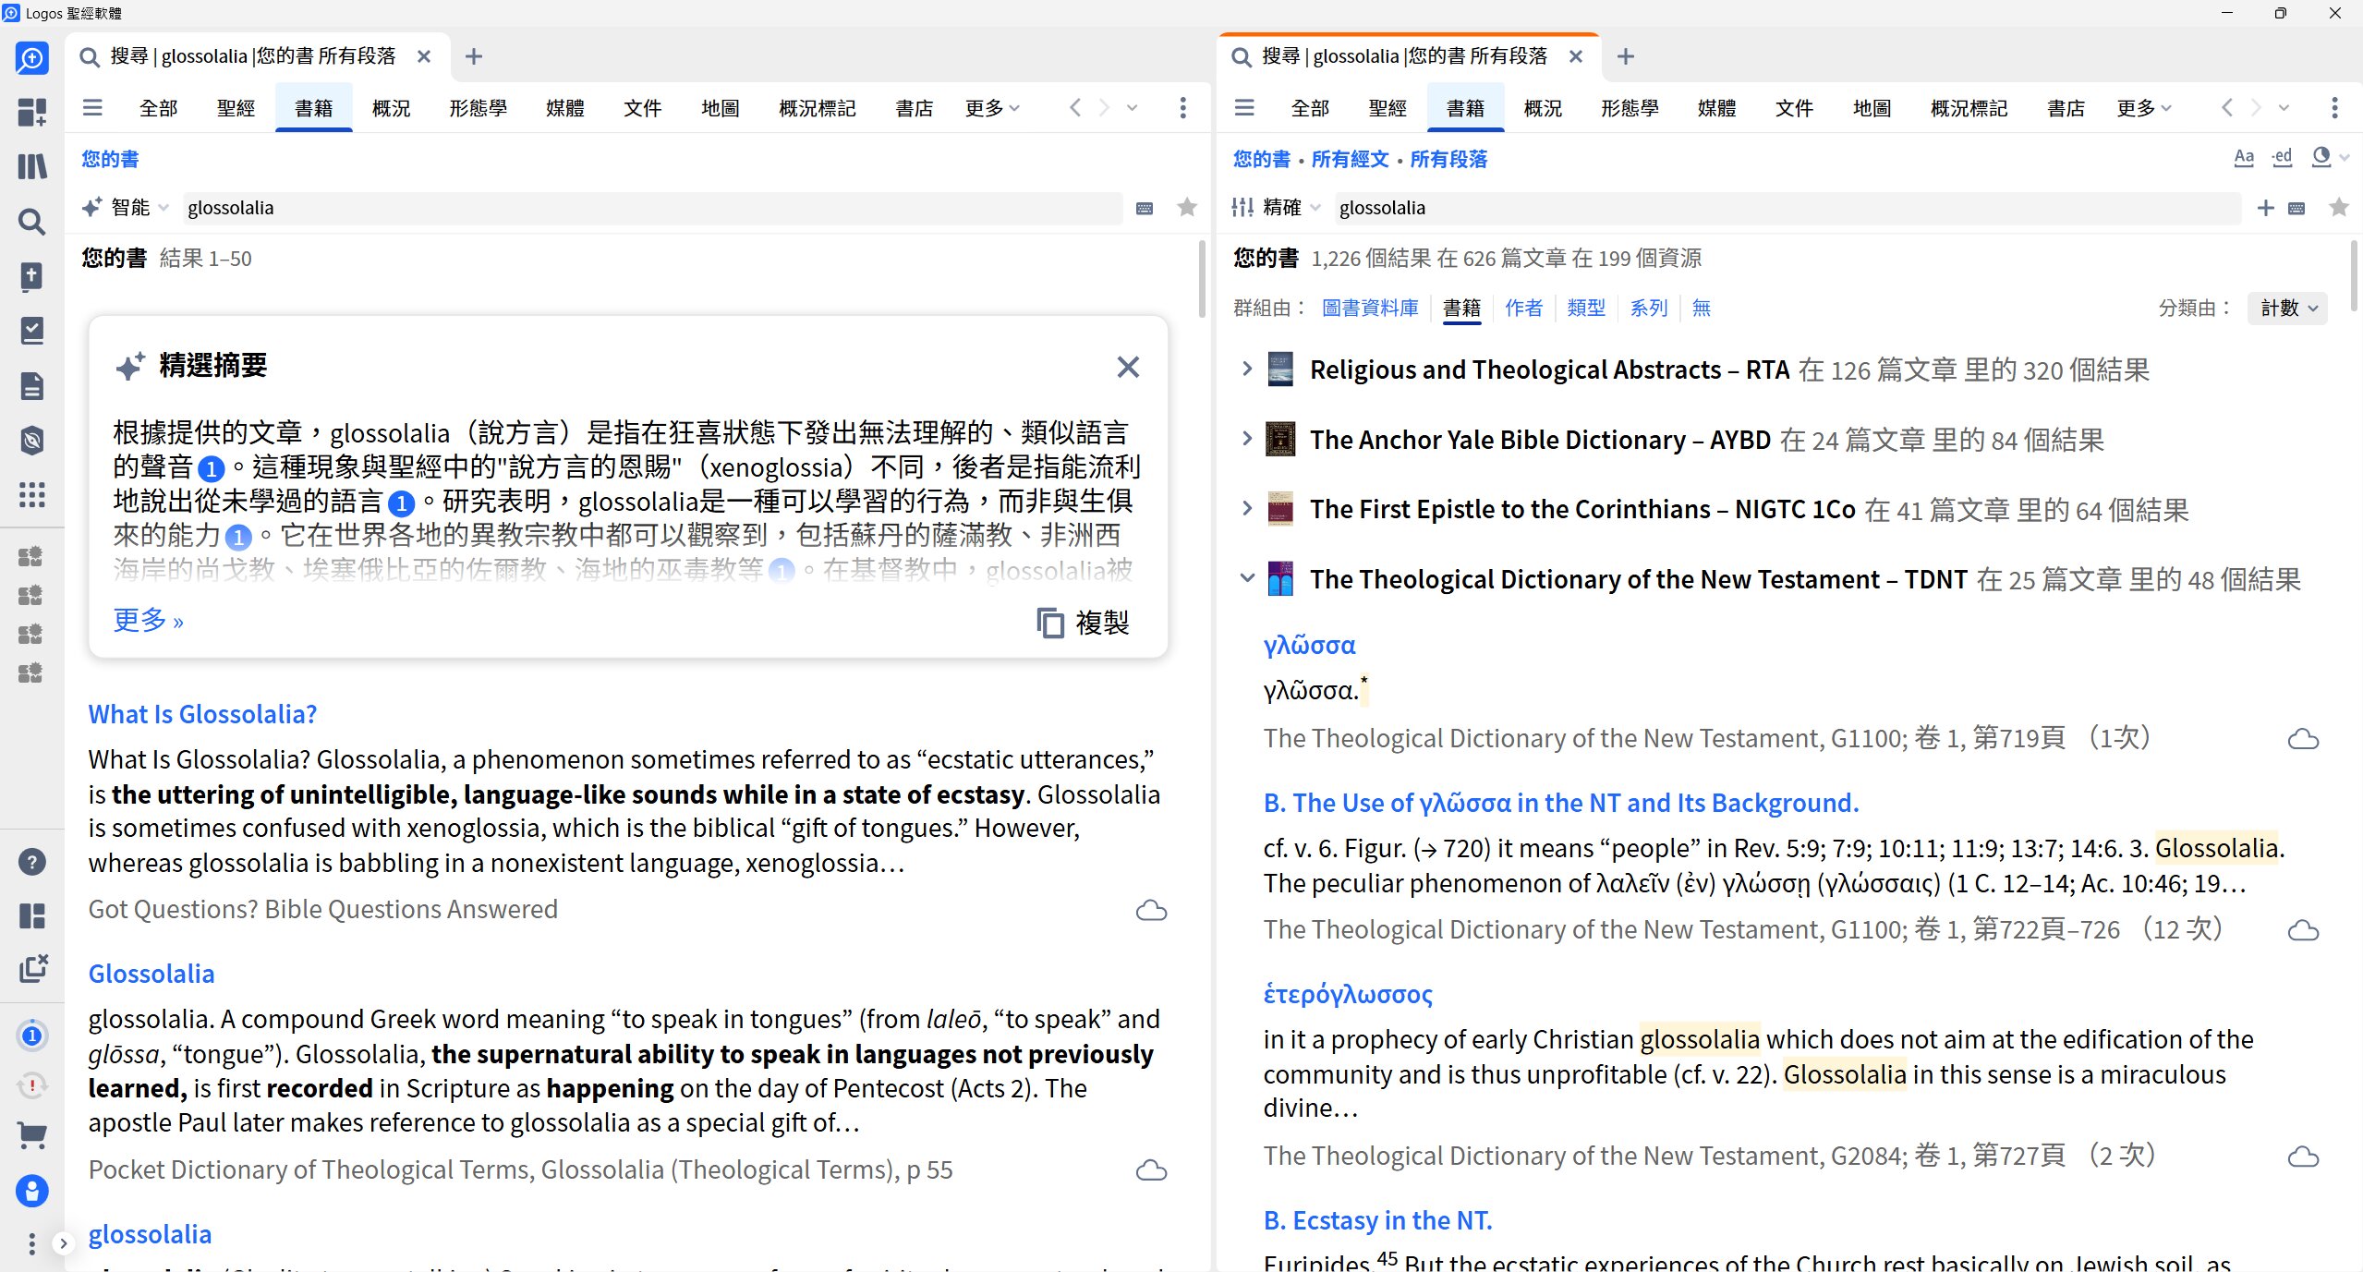Expand the sidebar with the arrow button
The width and height of the screenshot is (2363, 1272).
[63, 1243]
